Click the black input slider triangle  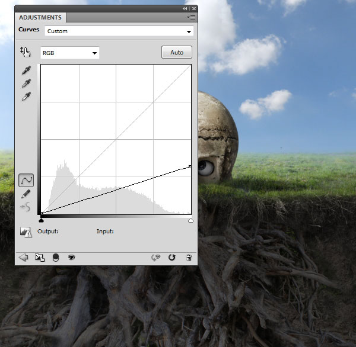[41, 220]
